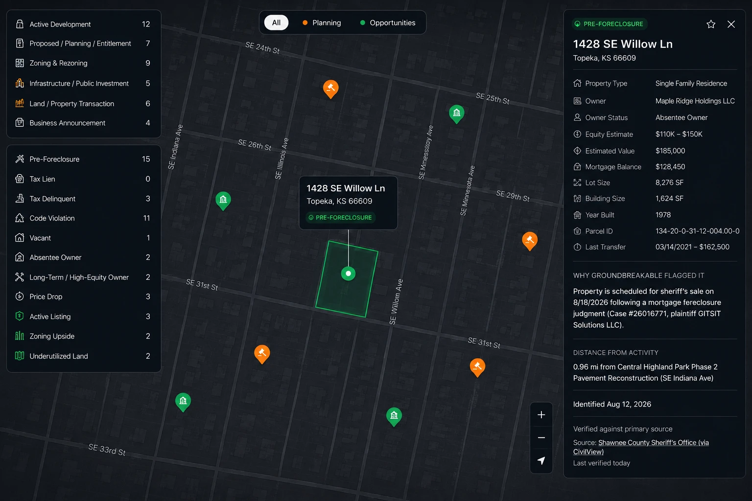Click the green building pin above SE 33rd St
This screenshot has height=501, width=752.
tap(183, 402)
